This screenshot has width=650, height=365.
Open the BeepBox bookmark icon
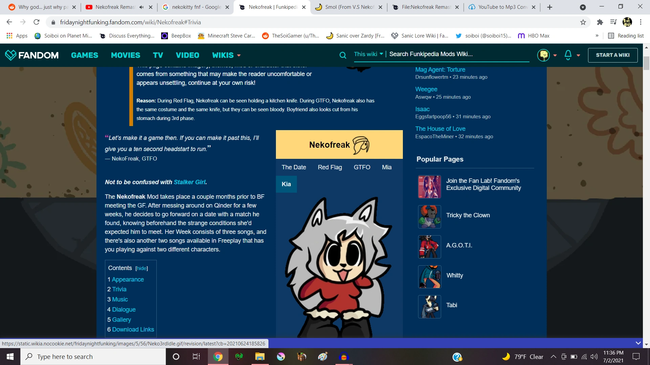tap(165, 35)
